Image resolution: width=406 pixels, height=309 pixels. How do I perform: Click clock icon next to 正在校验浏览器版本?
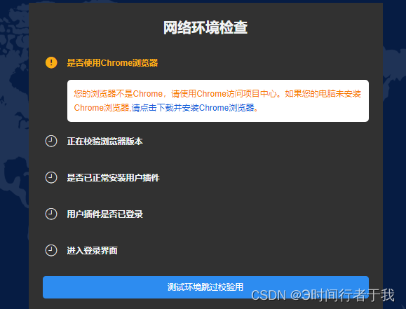(x=51, y=142)
